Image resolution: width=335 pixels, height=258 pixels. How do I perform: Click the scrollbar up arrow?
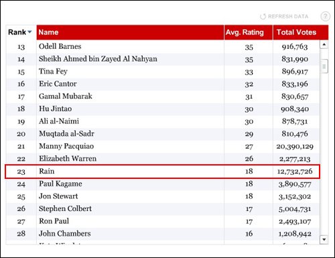pyautogui.click(x=324, y=44)
